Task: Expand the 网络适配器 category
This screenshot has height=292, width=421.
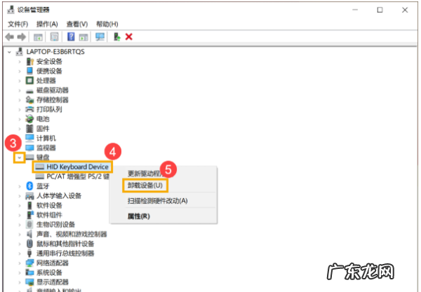Action: [x=20, y=263]
